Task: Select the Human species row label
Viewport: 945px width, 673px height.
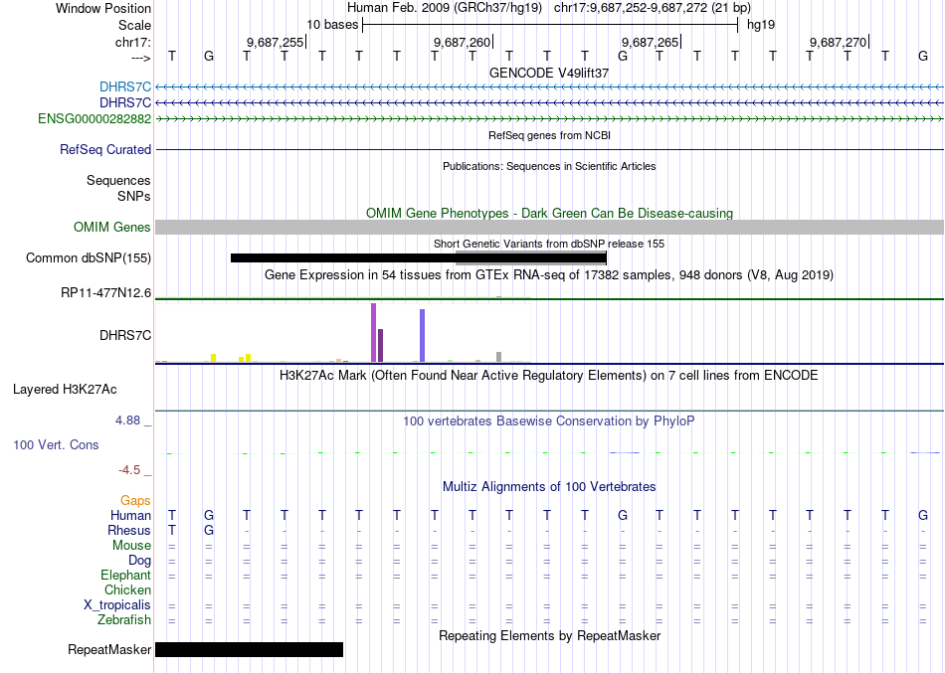Action: pos(130,515)
